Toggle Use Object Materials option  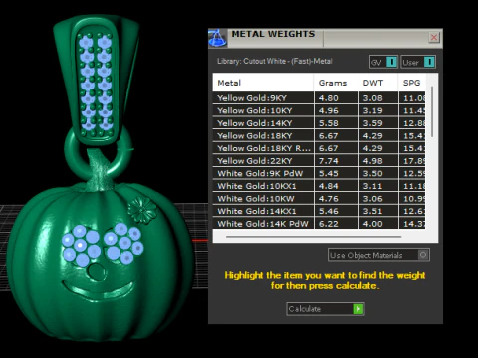point(378,255)
